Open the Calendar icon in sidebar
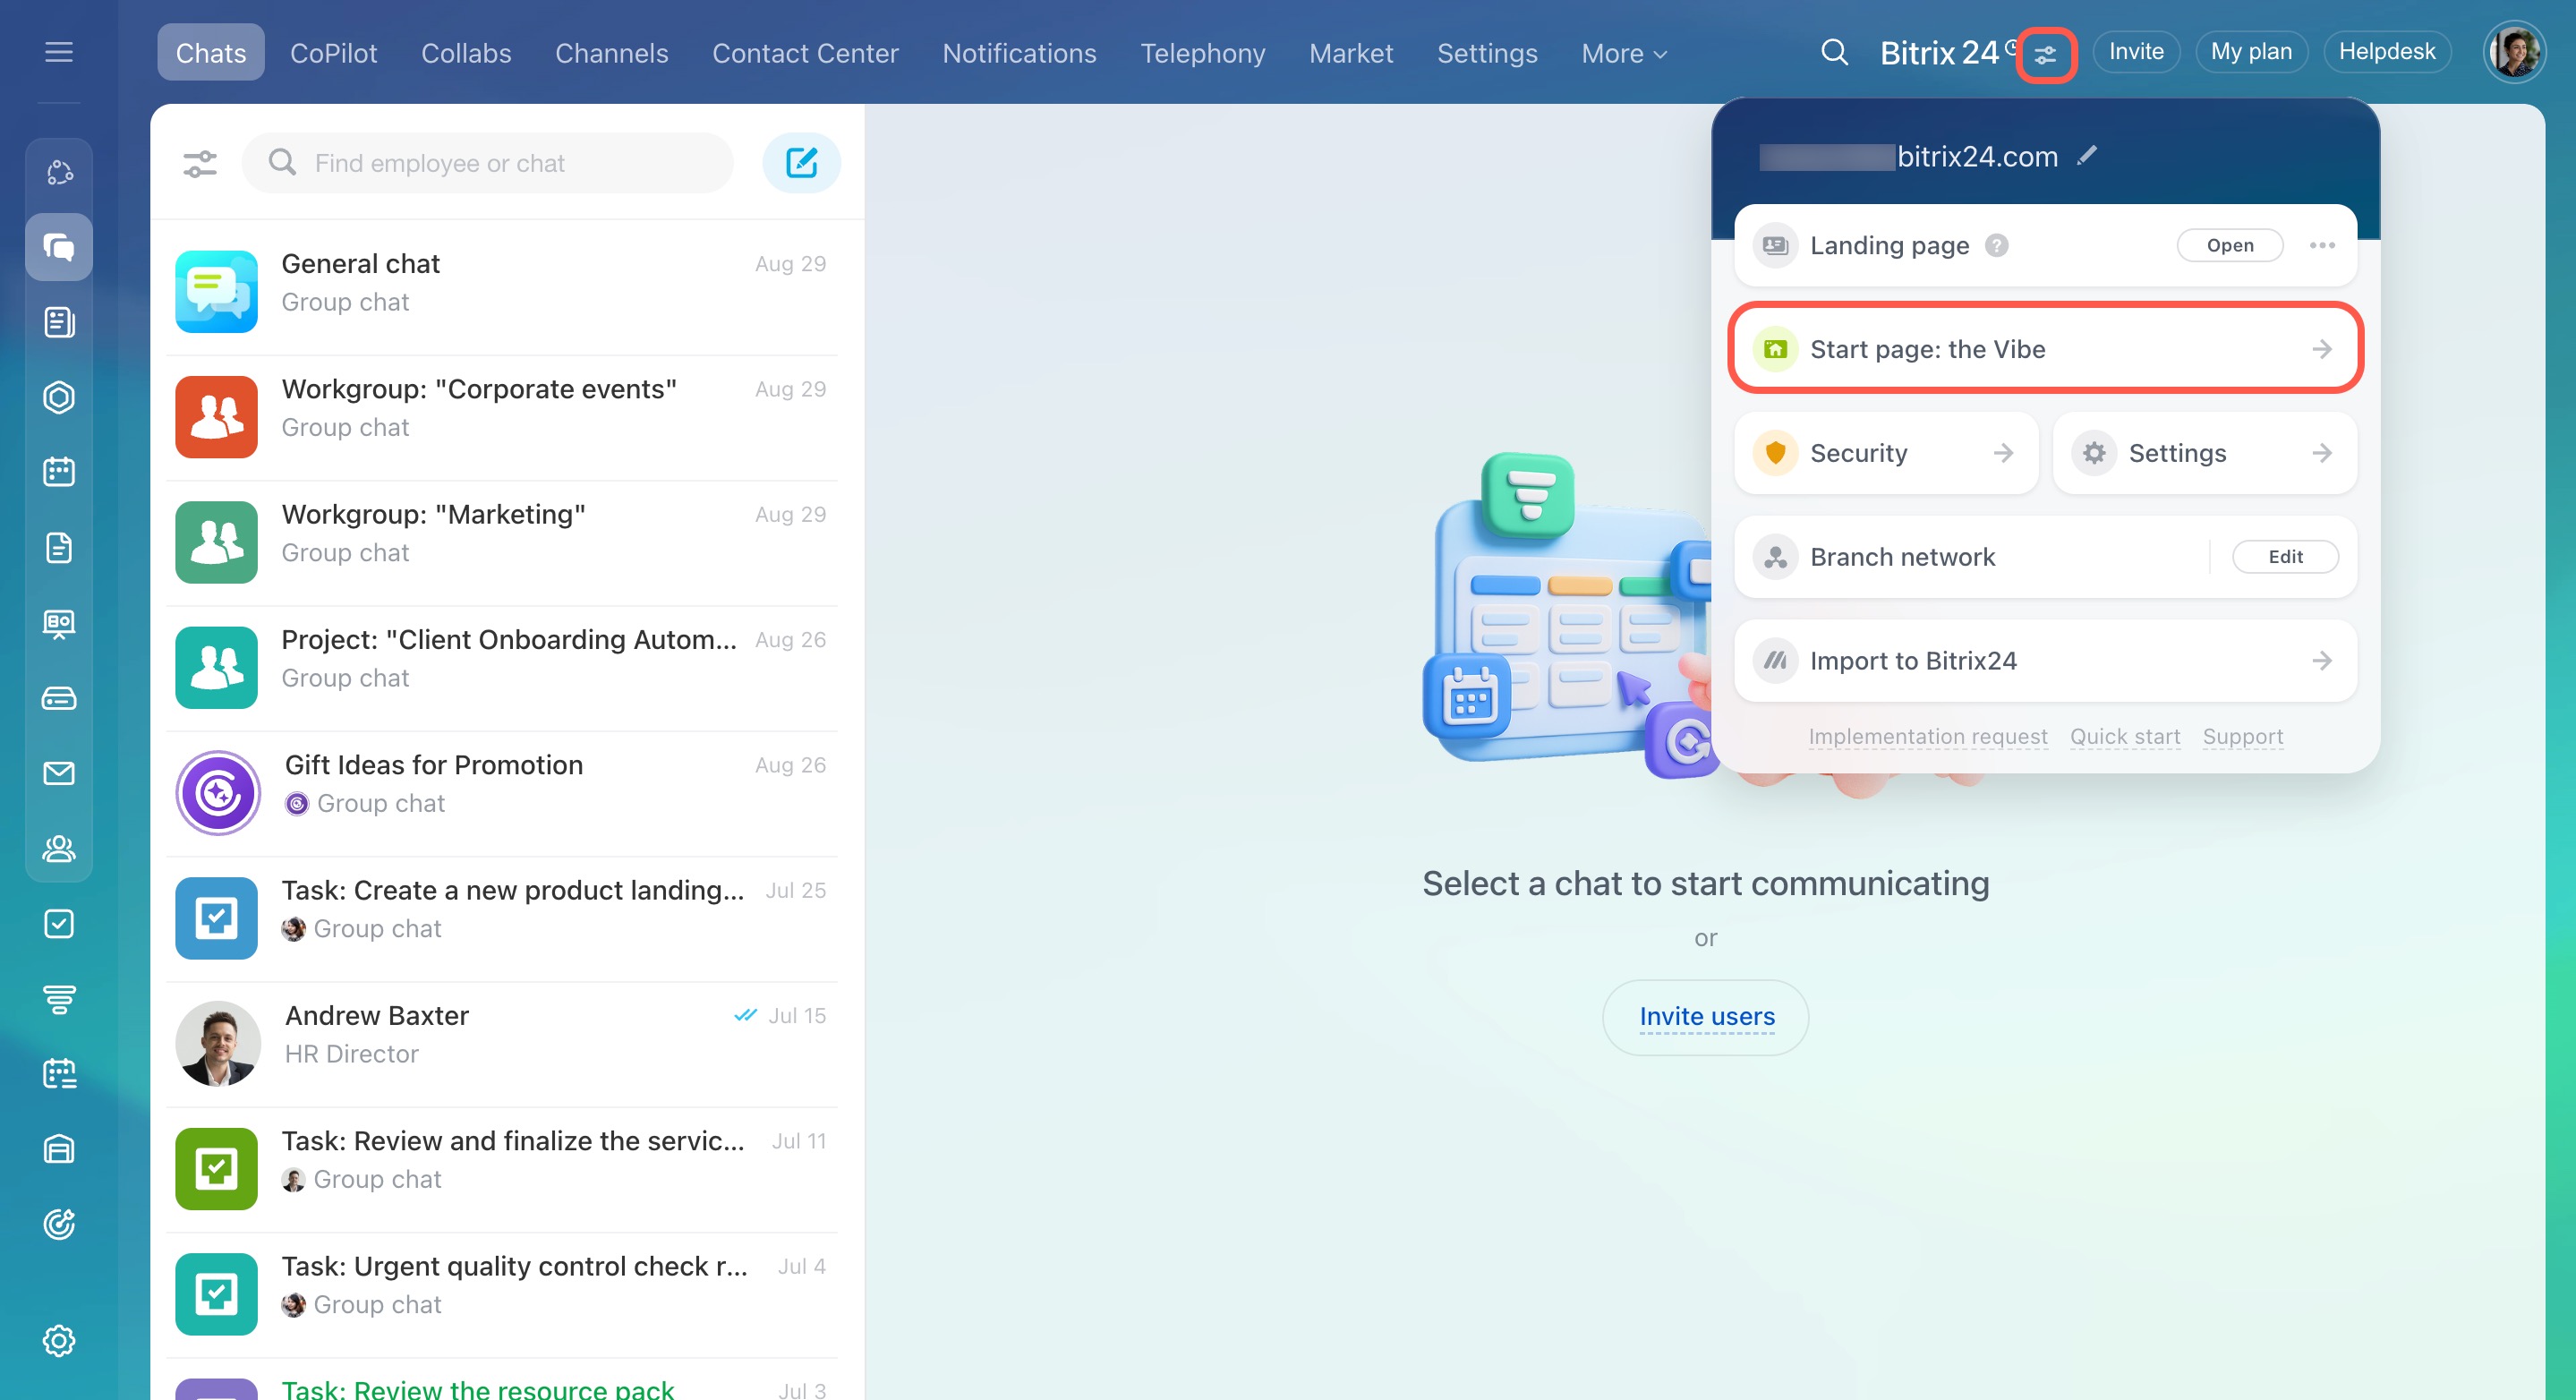 tap(59, 472)
